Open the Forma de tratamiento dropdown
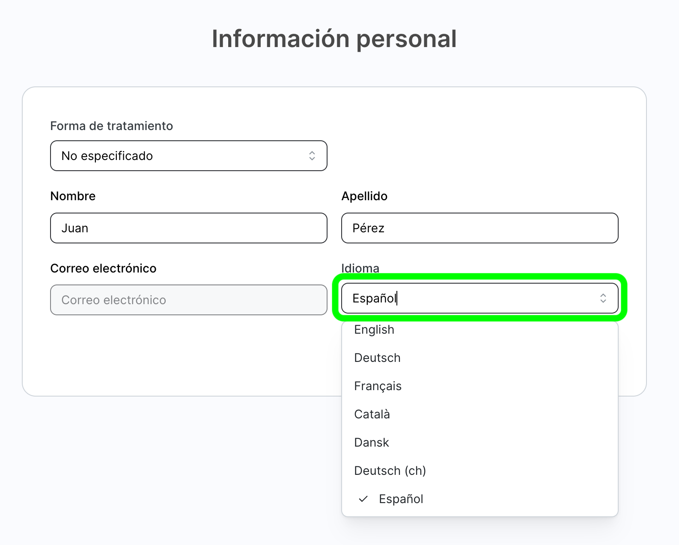The width and height of the screenshot is (679, 545). 189,156
